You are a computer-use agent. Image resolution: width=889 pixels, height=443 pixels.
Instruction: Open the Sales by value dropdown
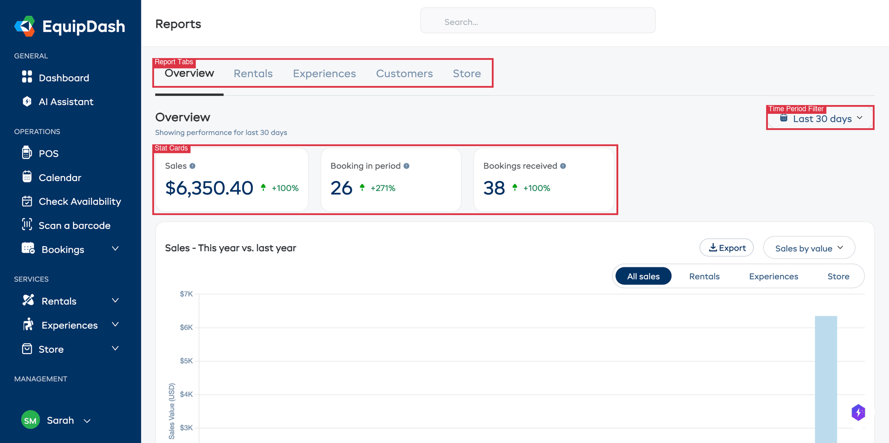click(808, 248)
